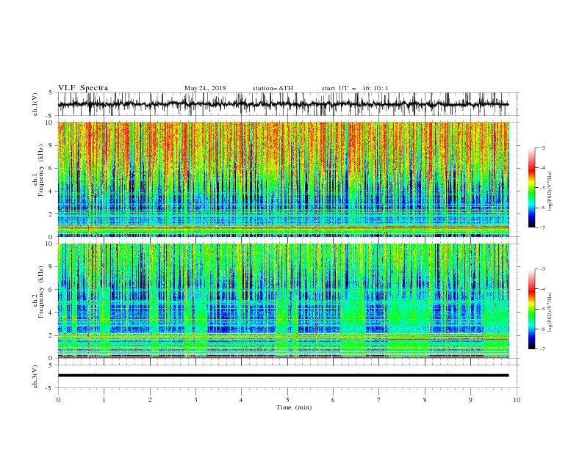Click the "VLF Spectra" plot title

coord(83,88)
